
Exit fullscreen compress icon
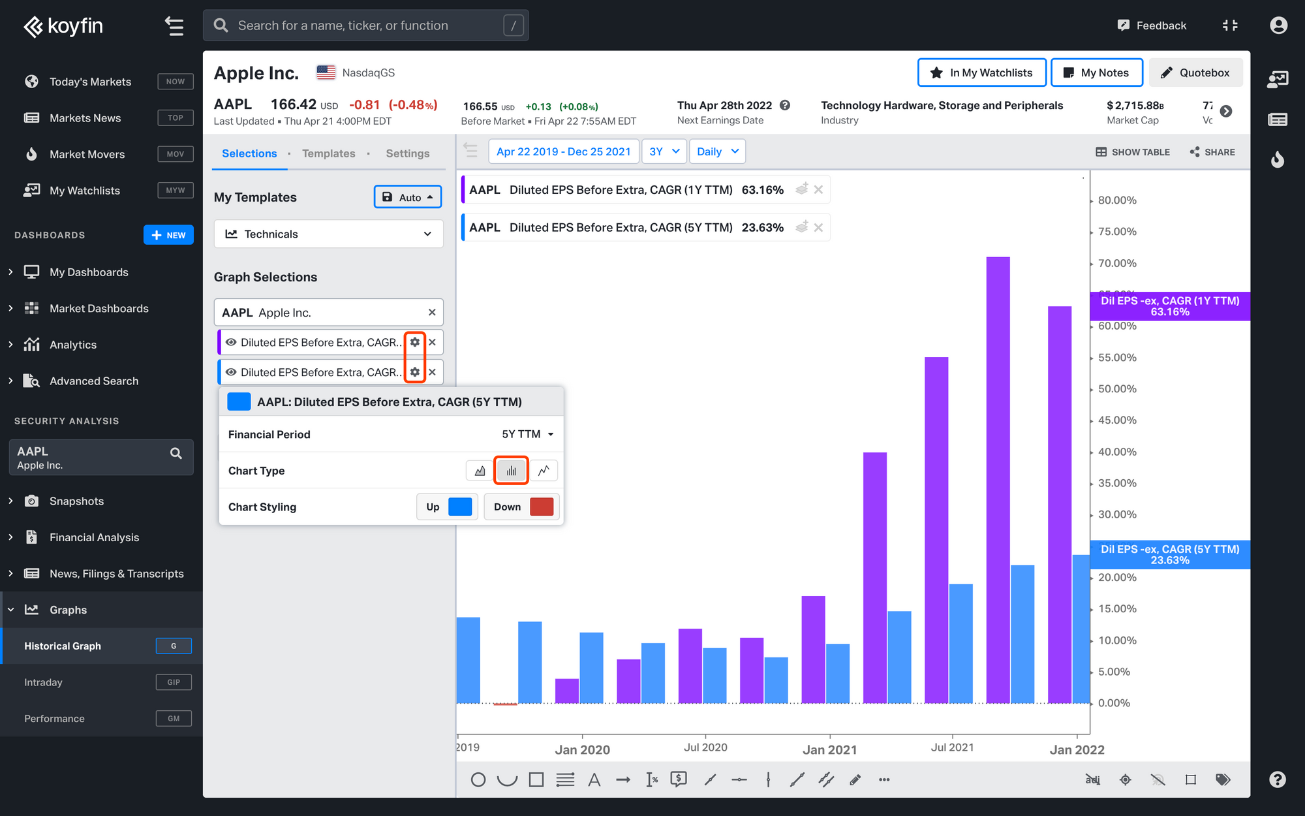[x=1230, y=25]
